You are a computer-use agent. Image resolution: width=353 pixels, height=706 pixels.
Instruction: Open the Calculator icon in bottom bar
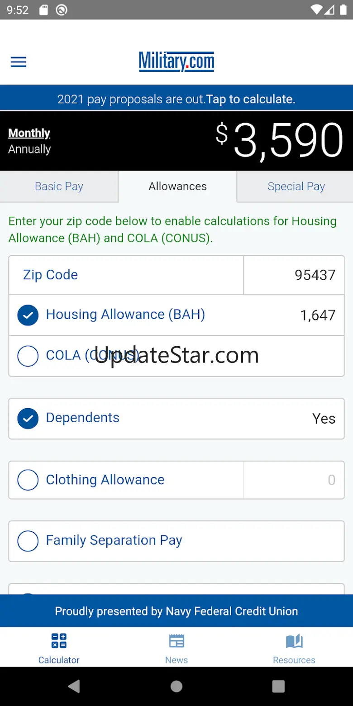pyautogui.click(x=59, y=641)
